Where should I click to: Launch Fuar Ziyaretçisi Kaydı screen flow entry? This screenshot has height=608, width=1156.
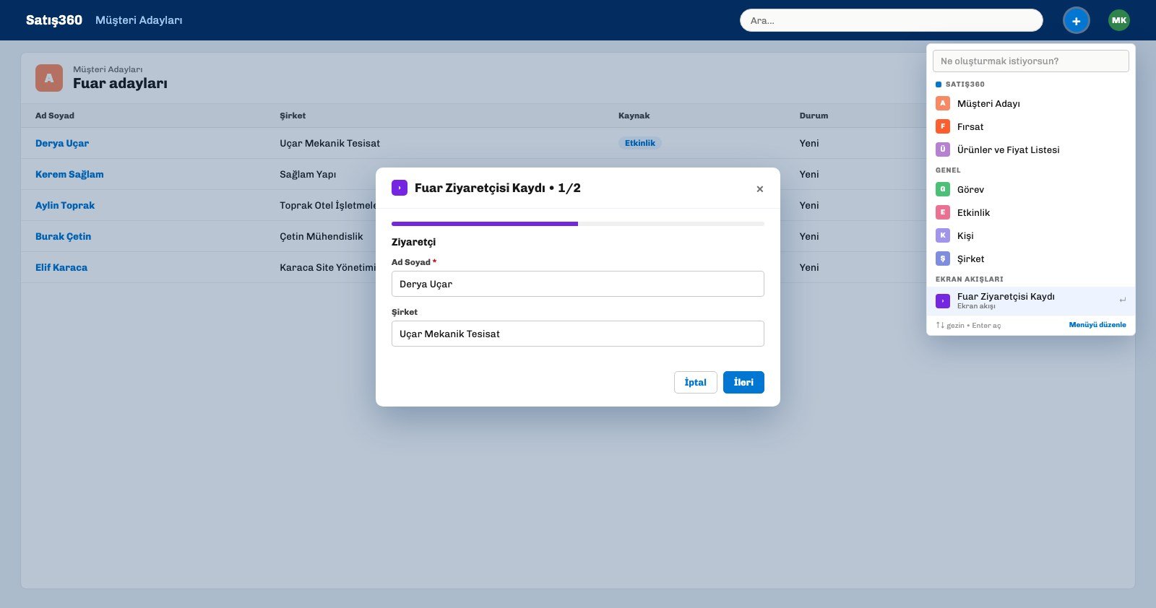tap(1031, 300)
